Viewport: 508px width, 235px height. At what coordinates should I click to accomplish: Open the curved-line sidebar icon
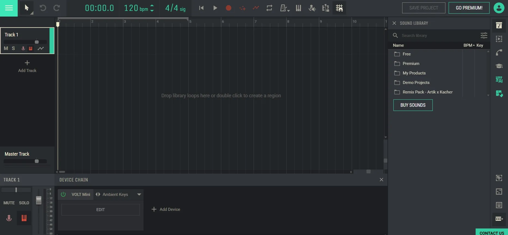(x=499, y=52)
